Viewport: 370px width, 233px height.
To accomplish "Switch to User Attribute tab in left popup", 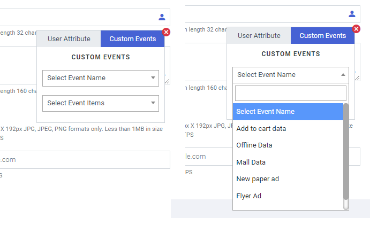I will pyautogui.click(x=69, y=38).
